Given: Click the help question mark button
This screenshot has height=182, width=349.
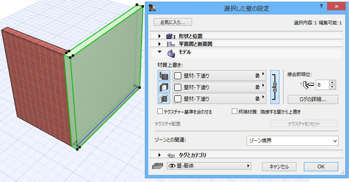Looking at the screenshot, I should tap(321, 7).
